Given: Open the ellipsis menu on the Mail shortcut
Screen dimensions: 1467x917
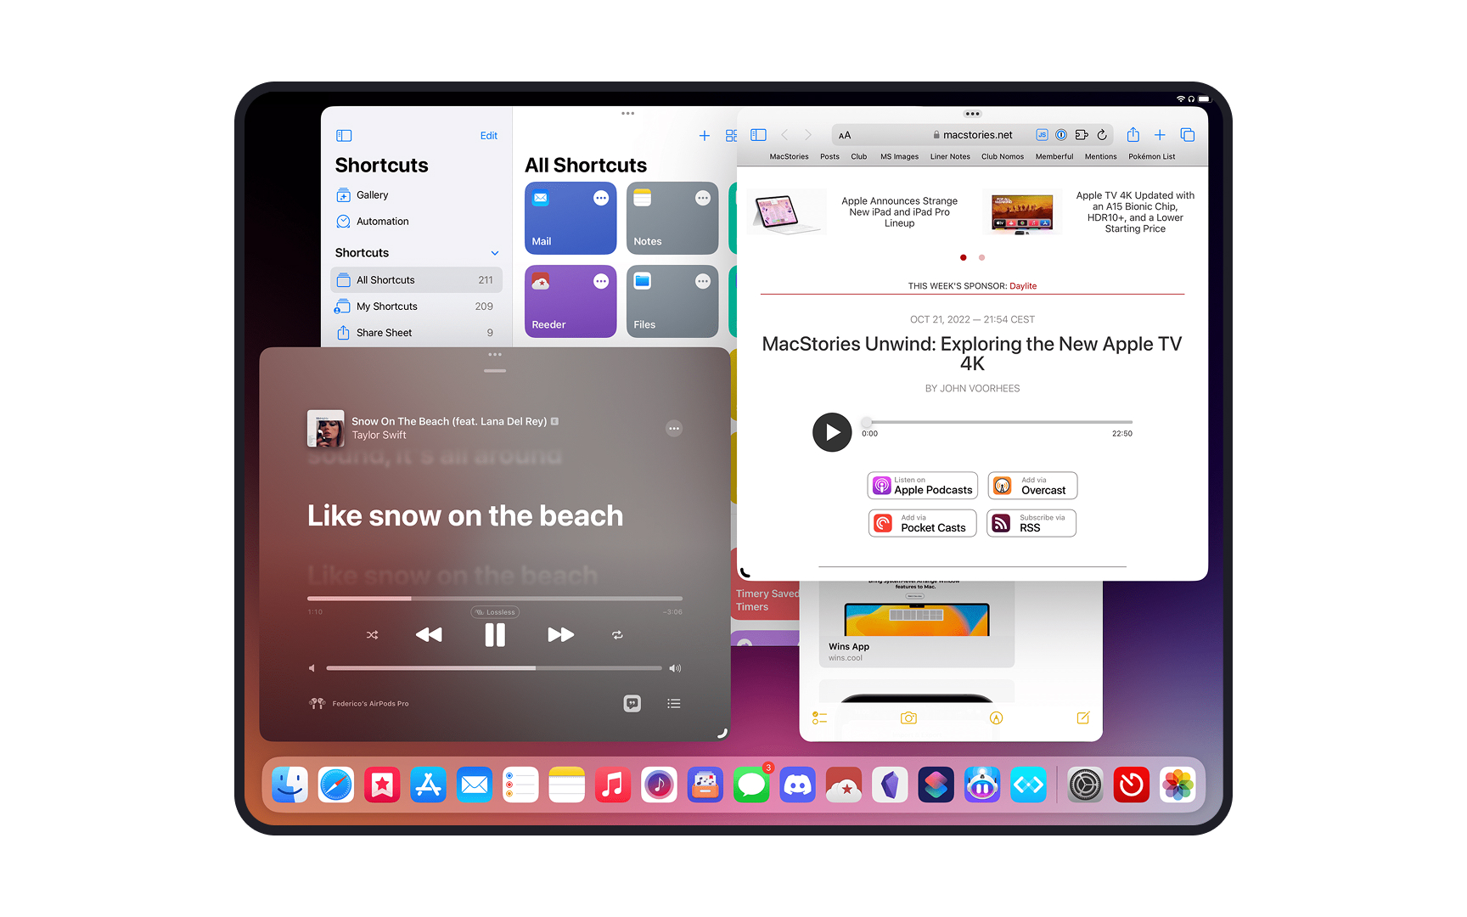Looking at the screenshot, I should (601, 197).
